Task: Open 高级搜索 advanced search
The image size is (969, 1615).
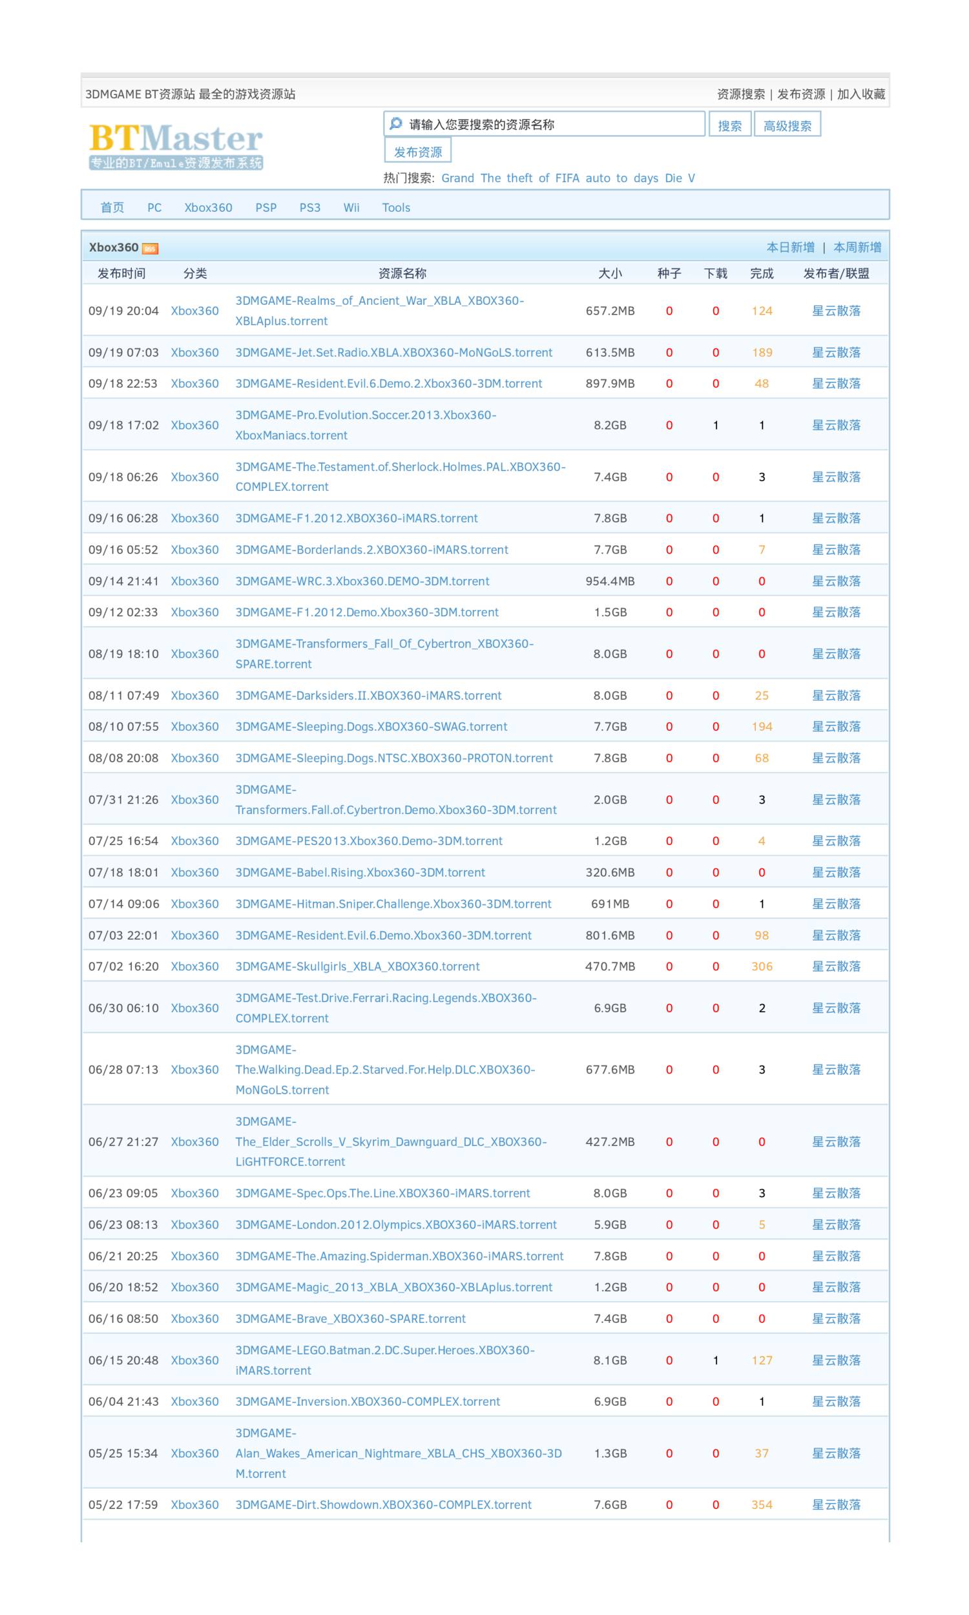Action: (787, 125)
